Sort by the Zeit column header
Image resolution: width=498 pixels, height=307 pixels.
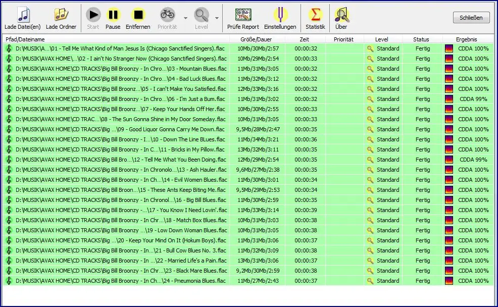tap(305, 39)
